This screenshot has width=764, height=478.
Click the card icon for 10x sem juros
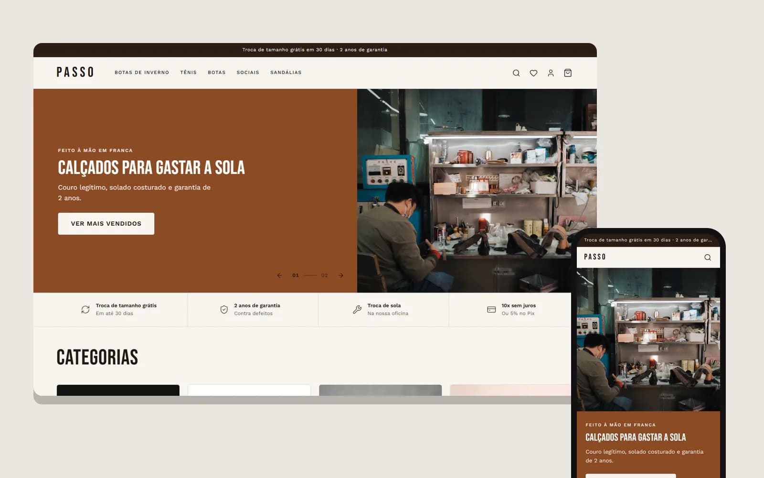point(491,310)
